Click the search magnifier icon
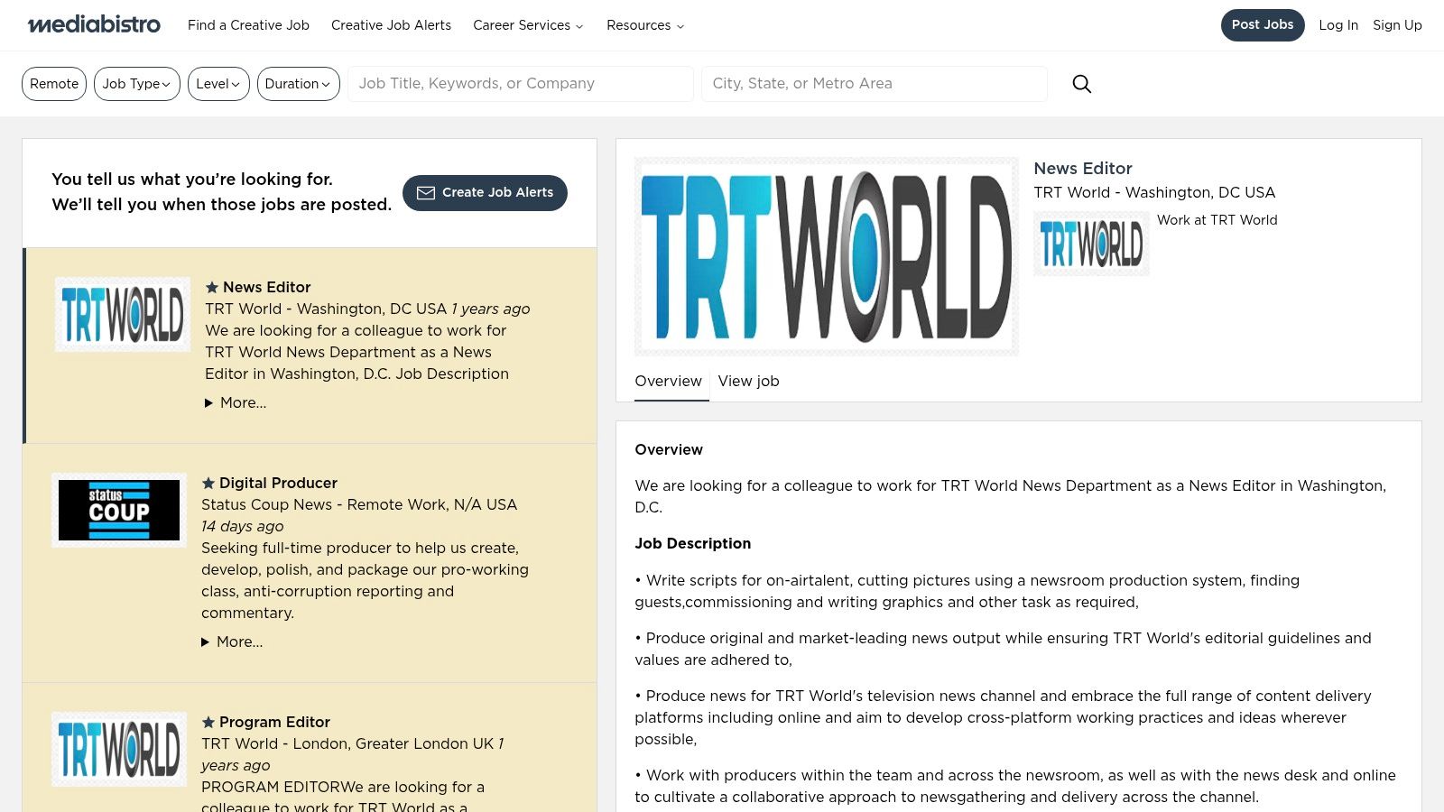This screenshot has width=1444, height=812. pos(1081,84)
